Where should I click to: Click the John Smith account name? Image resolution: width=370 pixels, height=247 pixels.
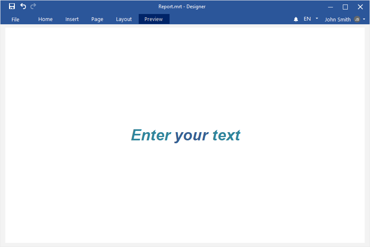point(337,19)
